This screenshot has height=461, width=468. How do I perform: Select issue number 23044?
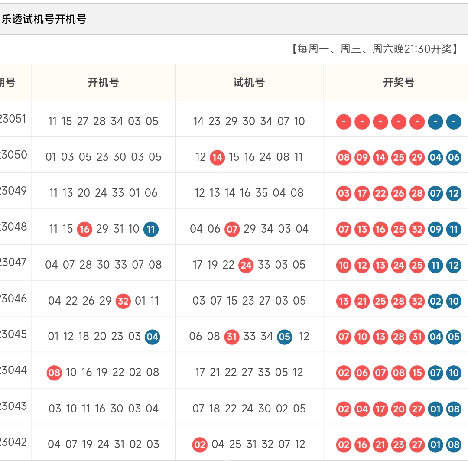[x=13, y=370]
